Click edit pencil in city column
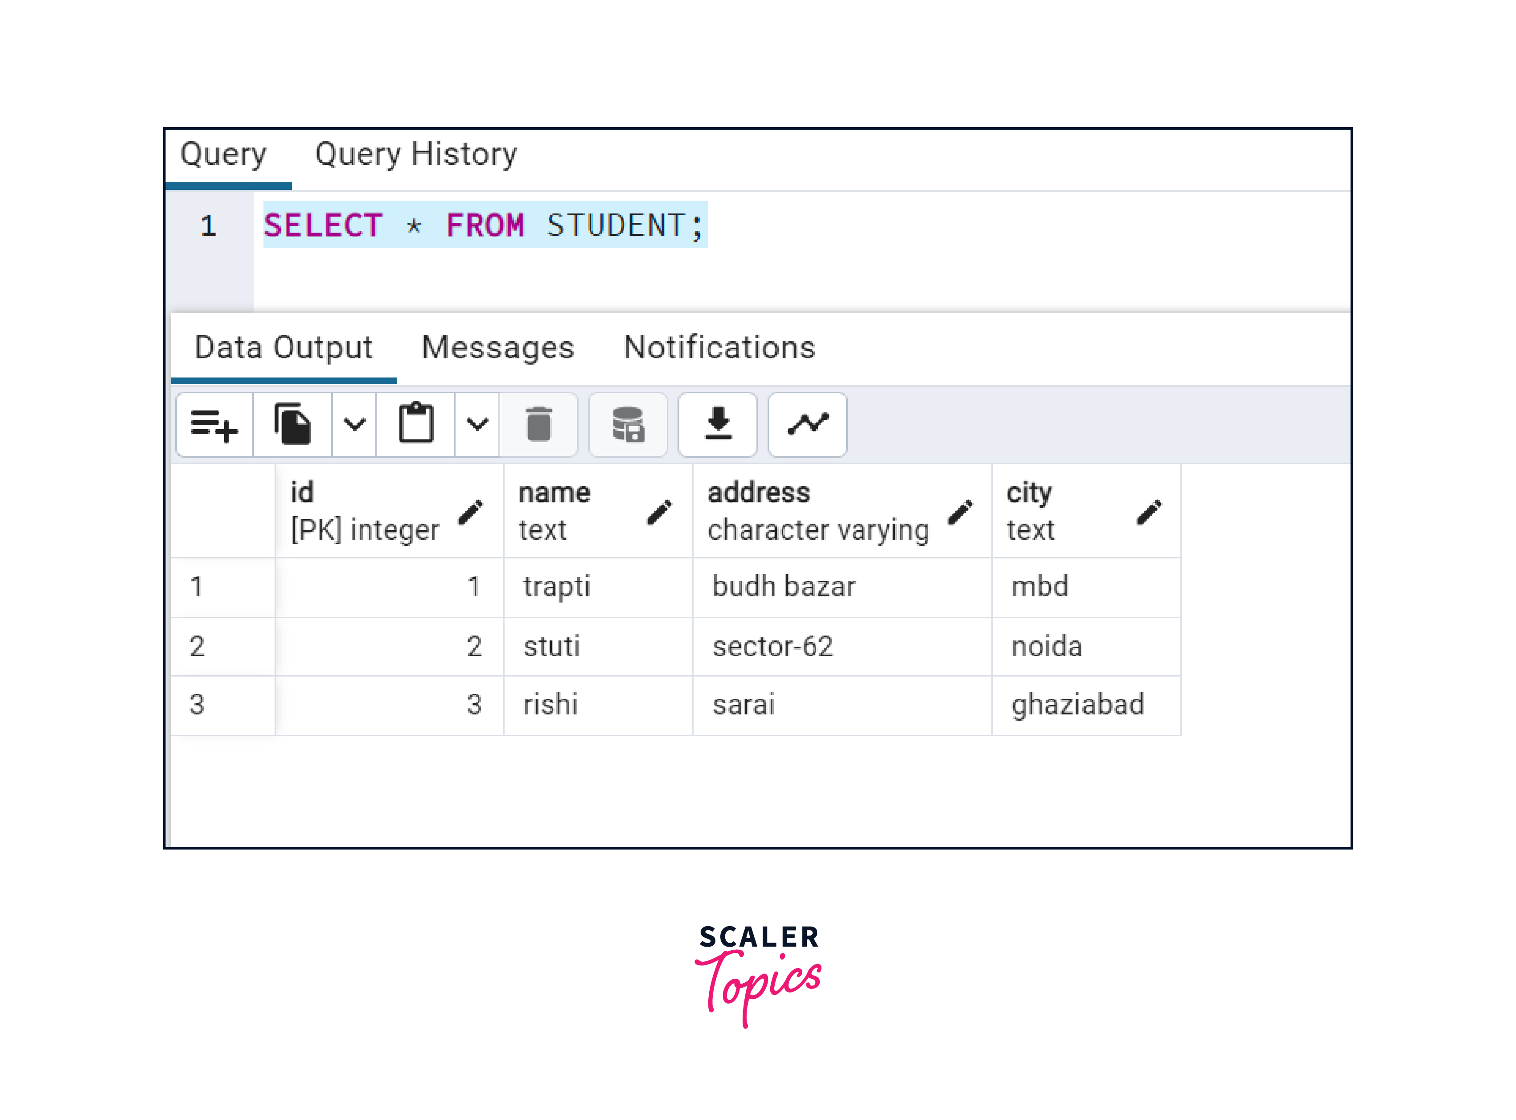 click(1149, 513)
